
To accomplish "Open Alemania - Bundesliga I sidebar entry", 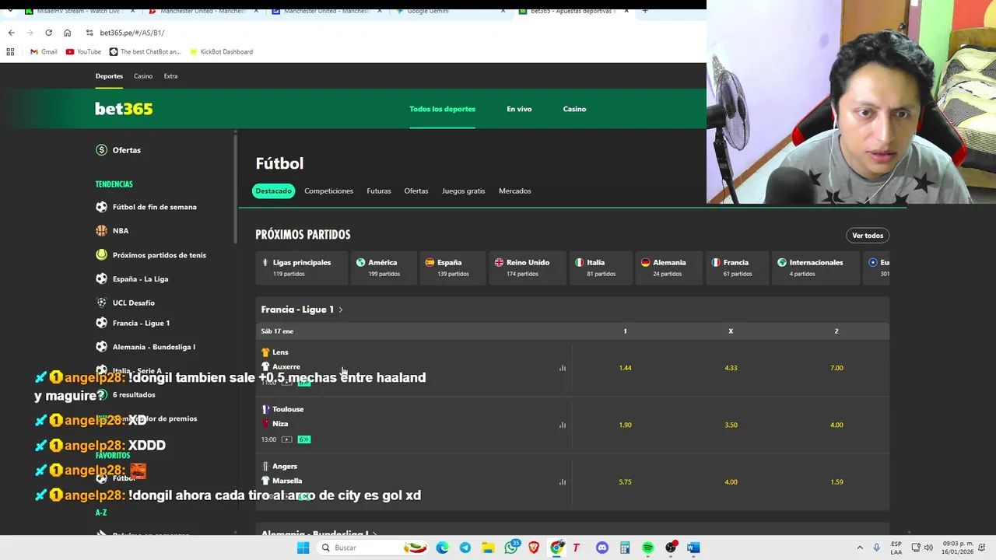I will pyautogui.click(x=146, y=347).
